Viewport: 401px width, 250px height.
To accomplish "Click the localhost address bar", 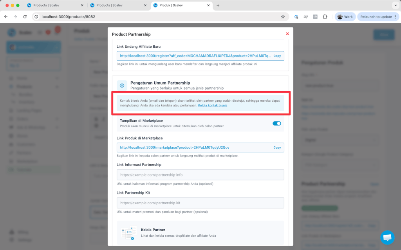I will pyautogui.click(x=160, y=16).
